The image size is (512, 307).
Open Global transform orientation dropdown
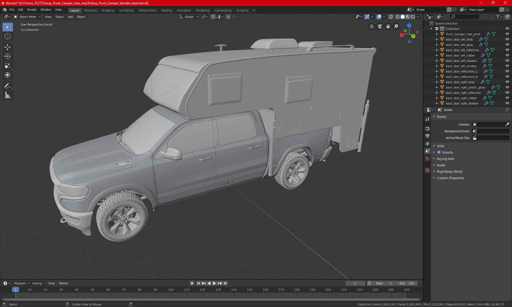189,17
